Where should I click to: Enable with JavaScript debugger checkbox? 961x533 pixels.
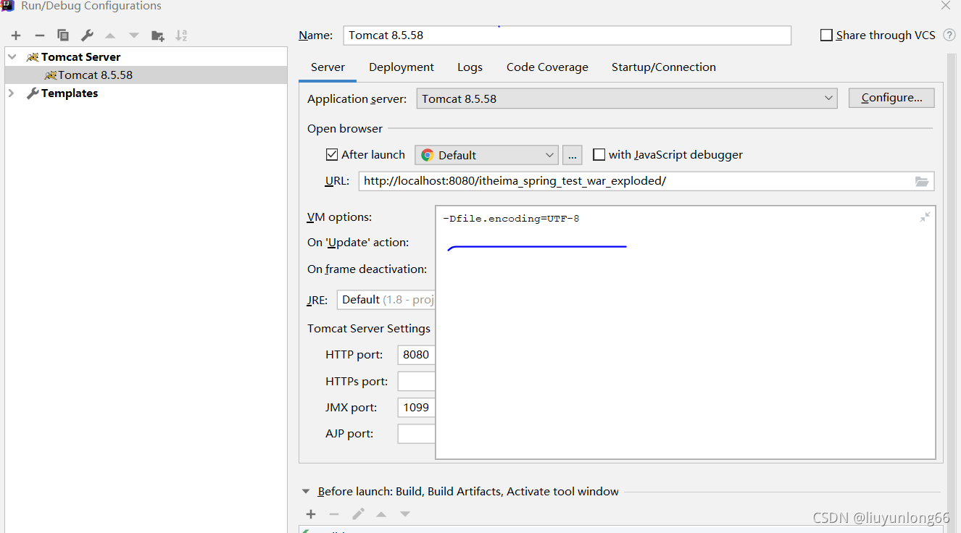tap(599, 154)
